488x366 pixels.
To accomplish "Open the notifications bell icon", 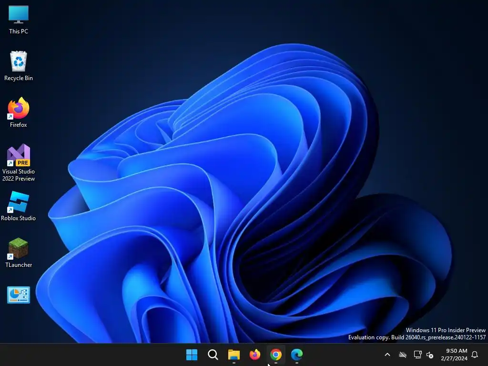I will pyautogui.click(x=475, y=355).
